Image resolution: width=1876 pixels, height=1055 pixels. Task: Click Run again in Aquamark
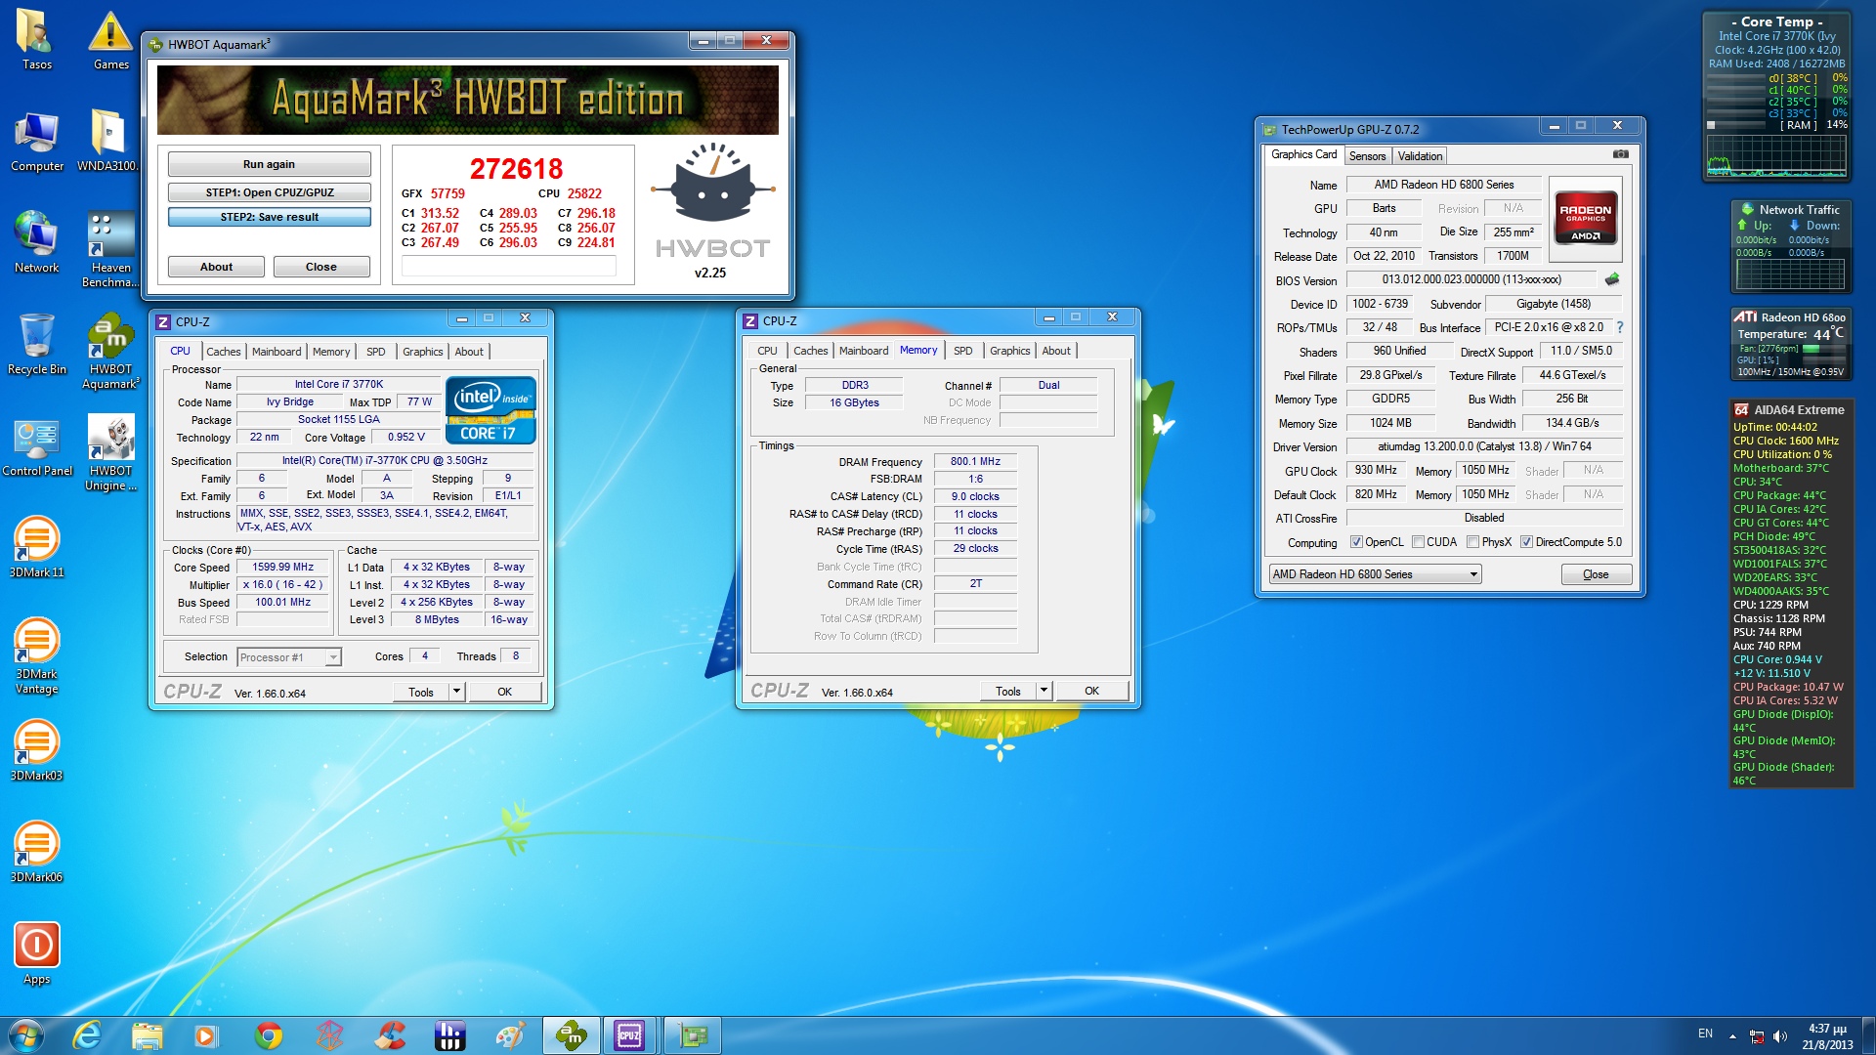(x=269, y=164)
